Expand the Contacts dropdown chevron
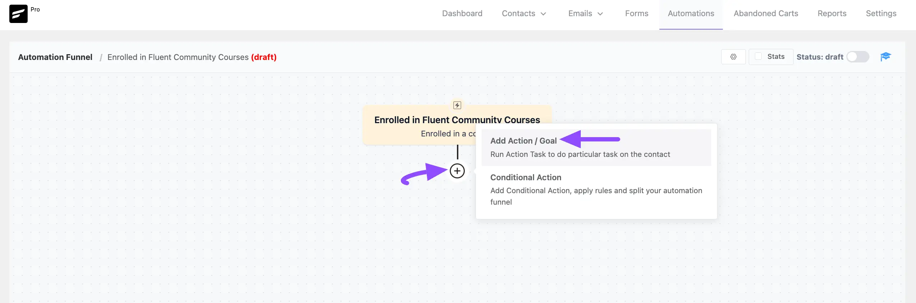The image size is (916, 303). [x=543, y=14]
